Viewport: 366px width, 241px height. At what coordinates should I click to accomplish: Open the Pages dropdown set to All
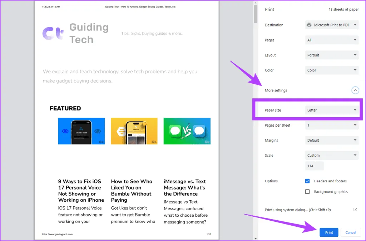tap(332, 40)
